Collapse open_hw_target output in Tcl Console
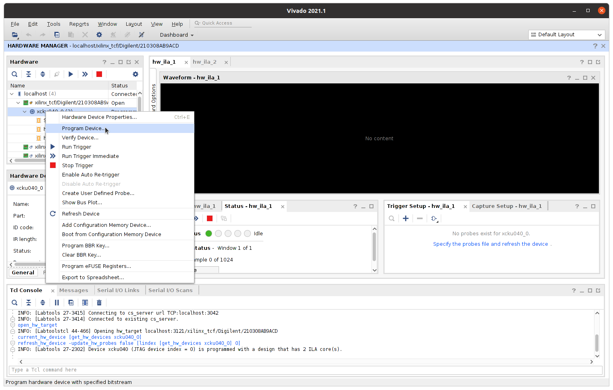Screen dimensions: 613x390 click(x=13, y=325)
